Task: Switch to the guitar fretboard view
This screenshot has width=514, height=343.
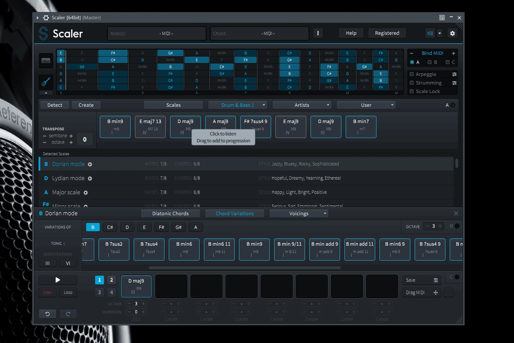Action: (x=46, y=81)
